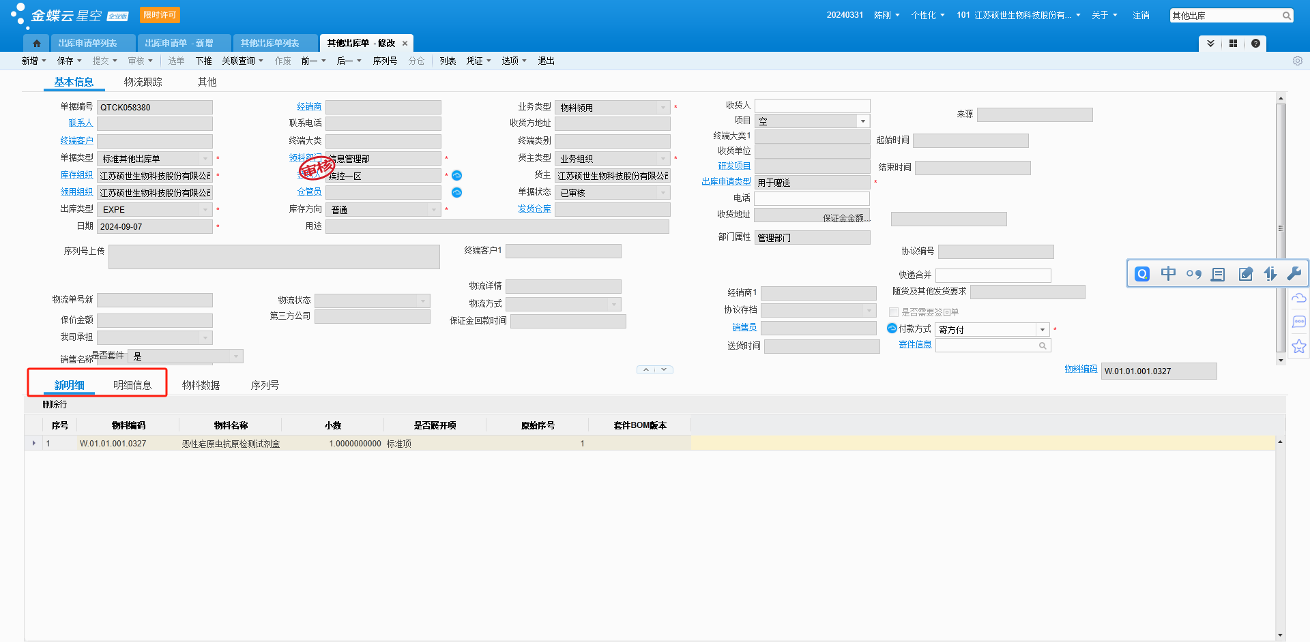This screenshot has height=642, width=1310.
Task: Toggle the 中 Chinese input mode icon
Action: click(1168, 274)
